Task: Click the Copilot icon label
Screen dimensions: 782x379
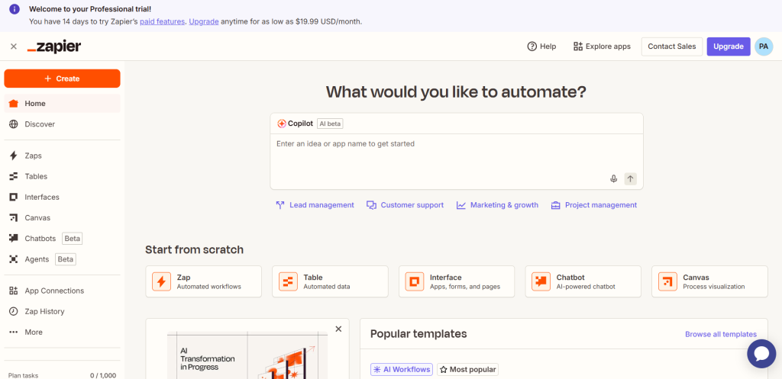Action: click(x=296, y=124)
